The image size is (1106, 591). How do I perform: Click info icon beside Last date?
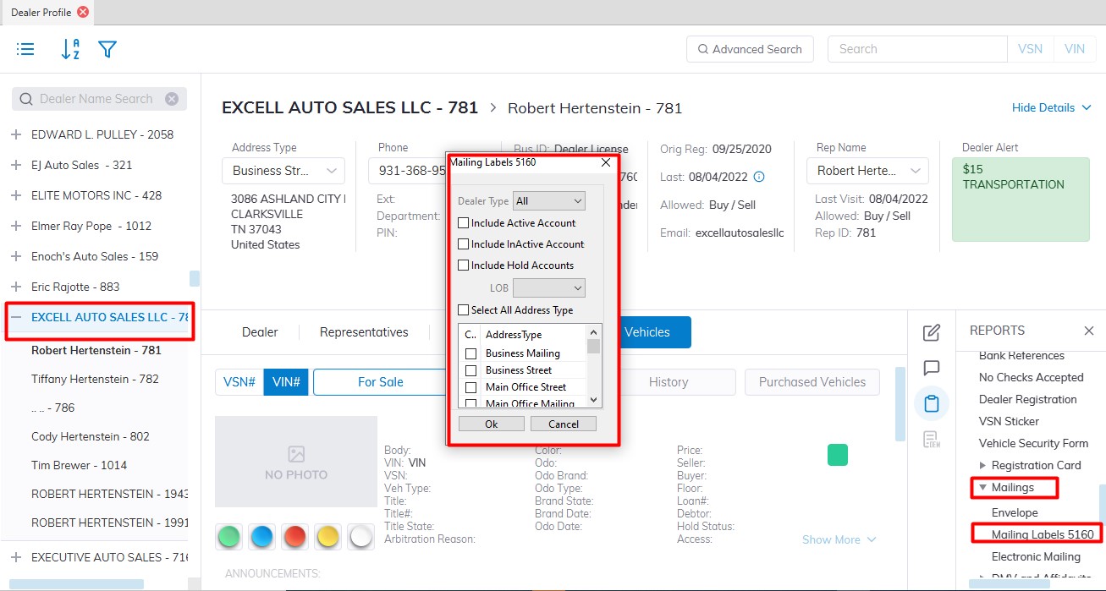759,177
